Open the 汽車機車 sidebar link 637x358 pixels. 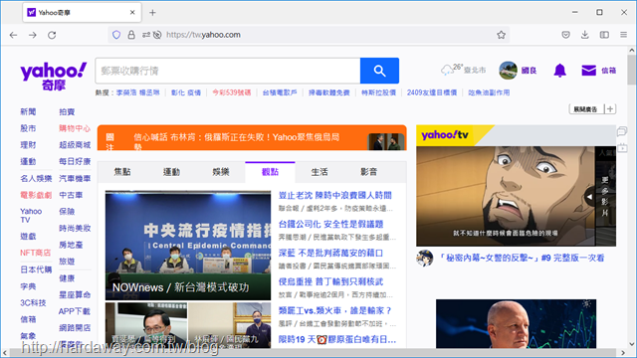tap(75, 178)
